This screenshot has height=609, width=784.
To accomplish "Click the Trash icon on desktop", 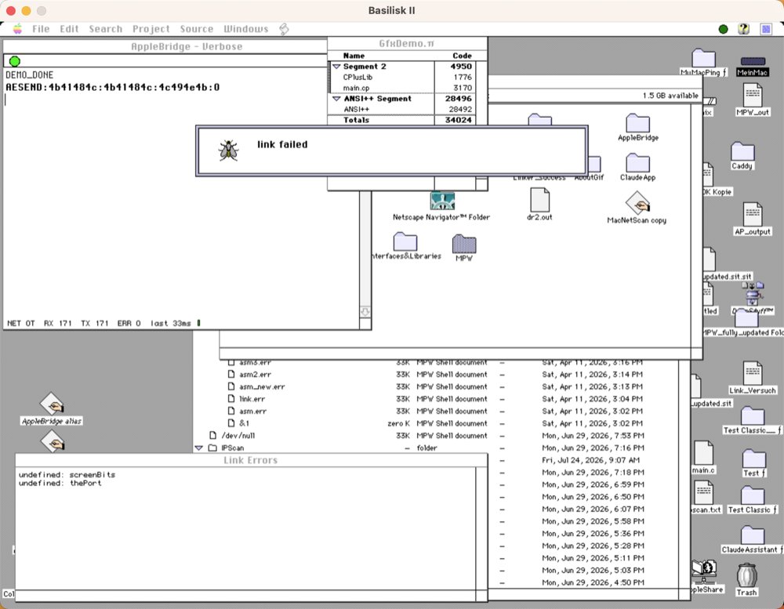I will tap(746, 575).
